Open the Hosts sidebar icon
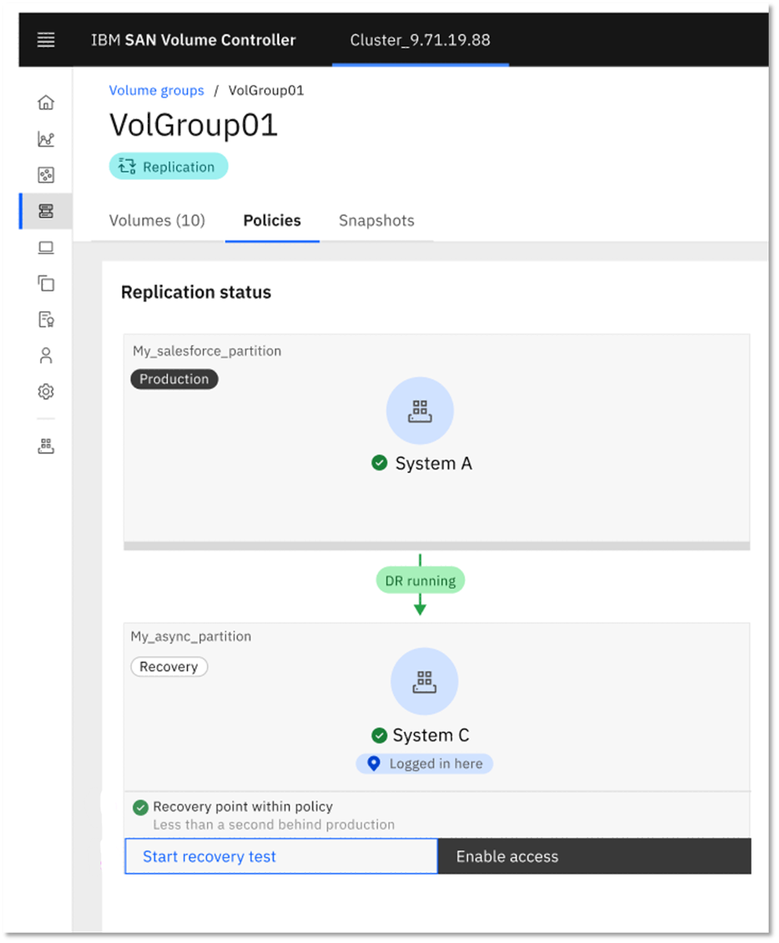 [45, 247]
